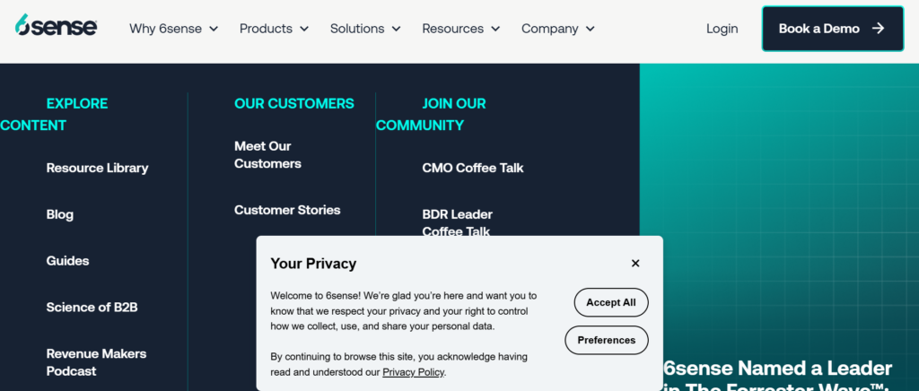Viewport: 919px width, 391px height.
Task: Open the Blog link
Action: pyautogui.click(x=60, y=214)
